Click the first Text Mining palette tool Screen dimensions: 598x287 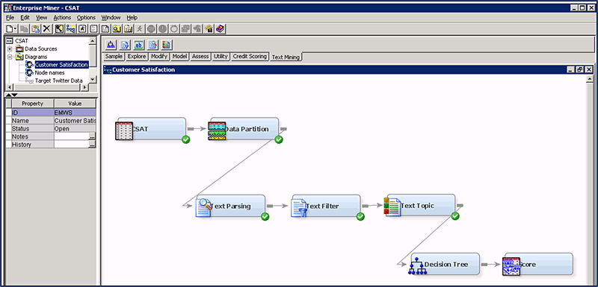click(x=111, y=45)
